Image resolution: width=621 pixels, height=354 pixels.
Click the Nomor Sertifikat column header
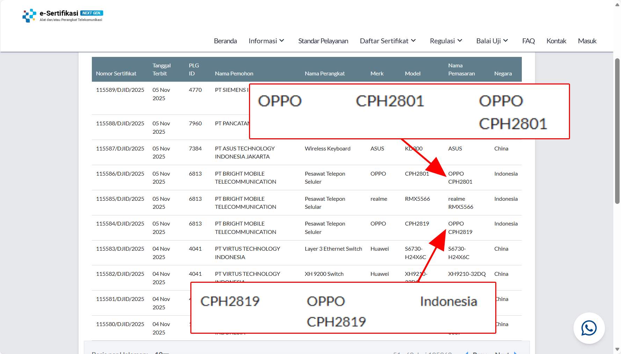(116, 74)
